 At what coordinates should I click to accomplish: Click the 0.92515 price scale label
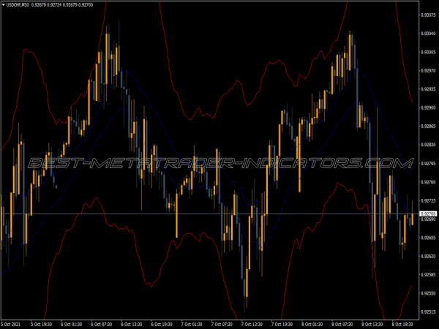[x=428, y=312]
